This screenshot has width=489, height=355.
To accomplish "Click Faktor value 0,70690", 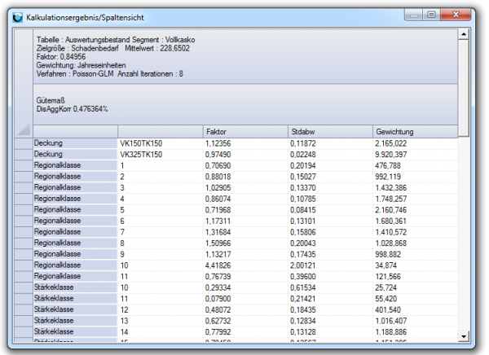I will coord(218,166).
